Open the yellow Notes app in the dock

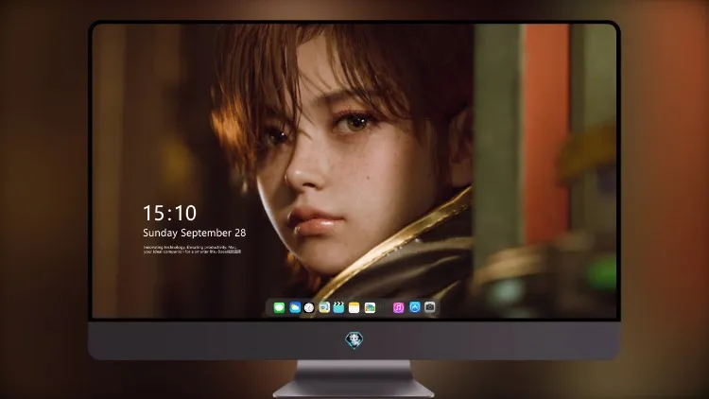pyautogui.click(x=354, y=307)
